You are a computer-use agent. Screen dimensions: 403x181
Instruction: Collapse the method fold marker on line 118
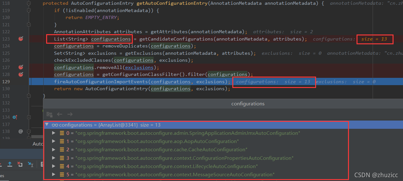tap(29, 3)
